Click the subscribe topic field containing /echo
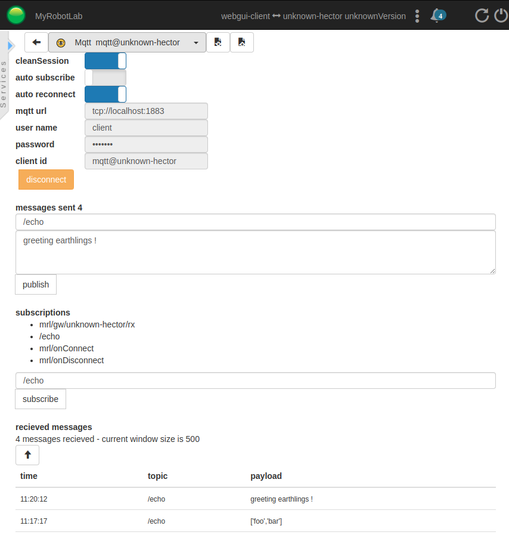 [x=255, y=381]
